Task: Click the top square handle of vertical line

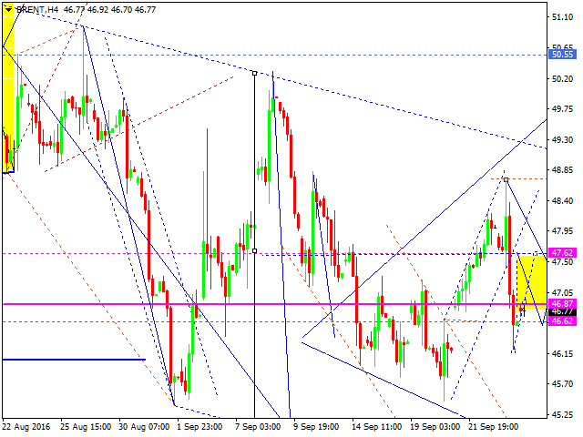Action: pyautogui.click(x=255, y=73)
